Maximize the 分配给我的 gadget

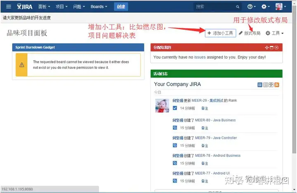point(271,47)
